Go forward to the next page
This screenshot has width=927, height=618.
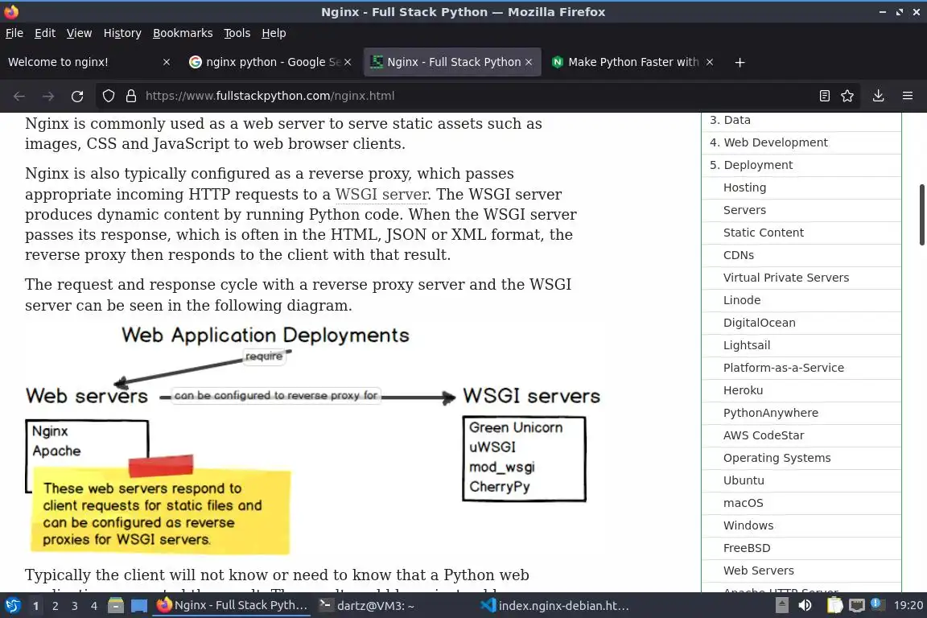tap(48, 96)
